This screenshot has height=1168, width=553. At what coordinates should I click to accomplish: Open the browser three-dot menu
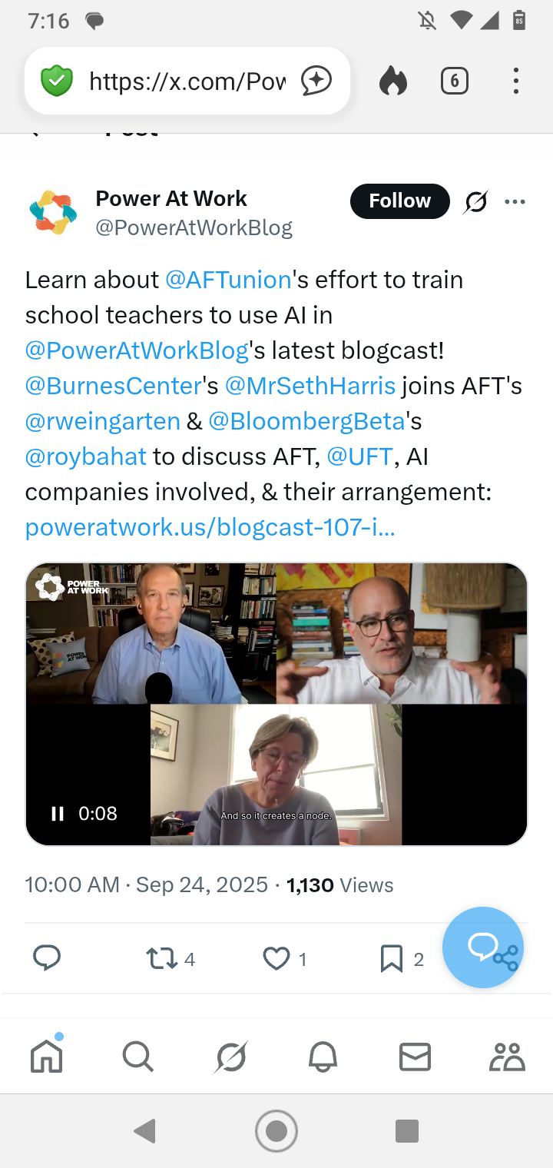(x=515, y=81)
